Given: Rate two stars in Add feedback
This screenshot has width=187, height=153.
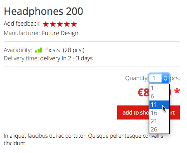Looking at the screenshot, I should pyautogui.click(x=53, y=24).
